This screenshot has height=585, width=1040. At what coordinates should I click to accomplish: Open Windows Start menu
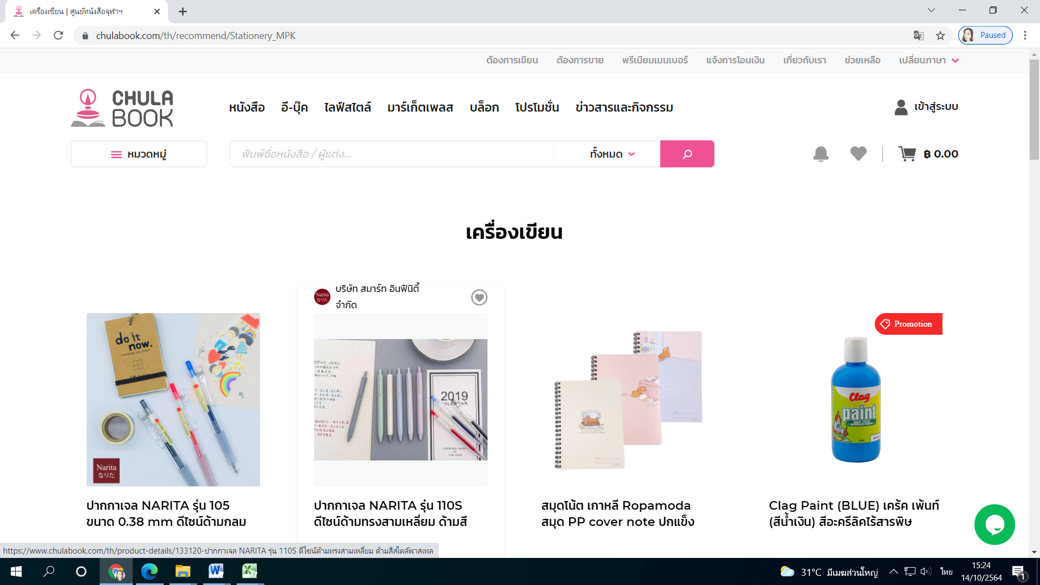[16, 571]
